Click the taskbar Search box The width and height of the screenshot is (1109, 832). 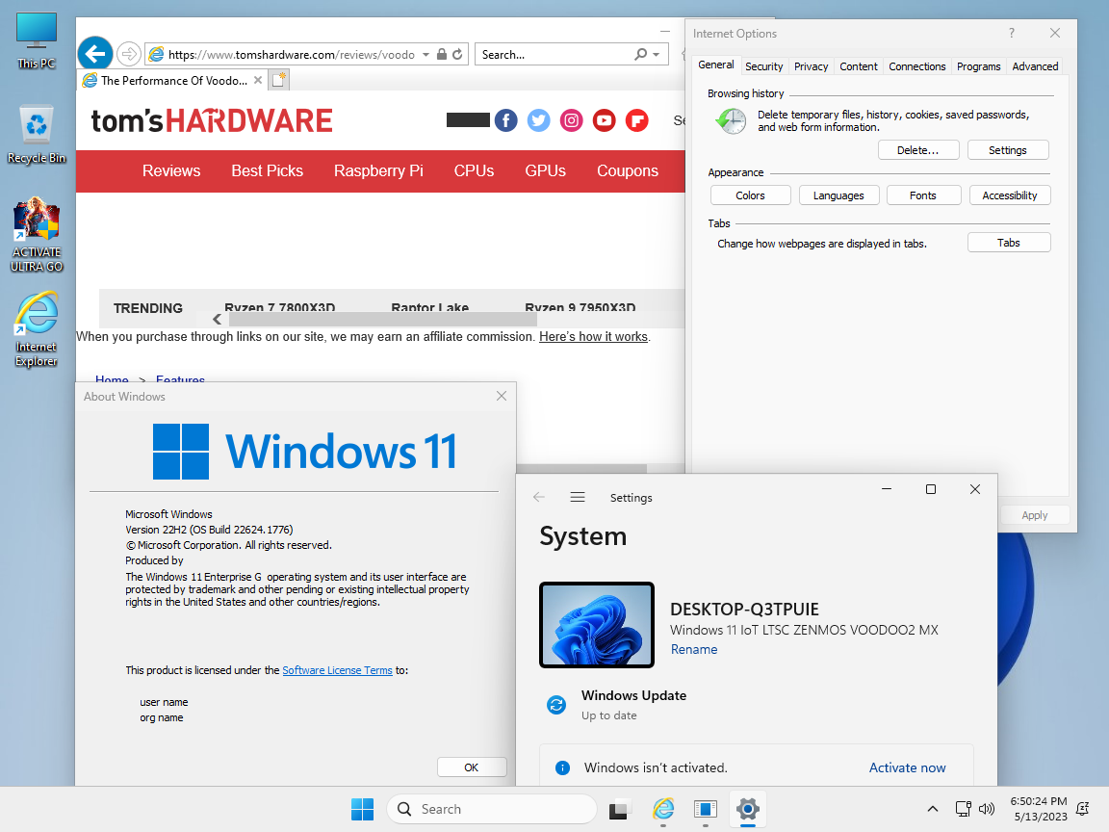pyautogui.click(x=492, y=809)
